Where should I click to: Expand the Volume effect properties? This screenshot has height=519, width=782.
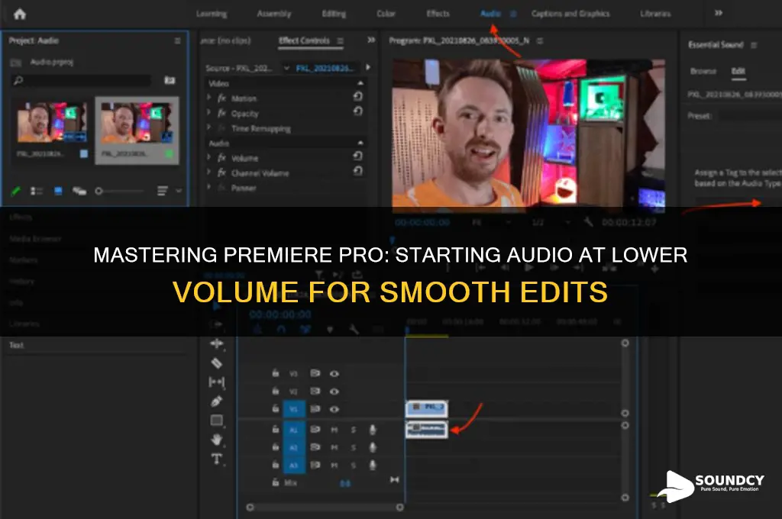(x=209, y=157)
